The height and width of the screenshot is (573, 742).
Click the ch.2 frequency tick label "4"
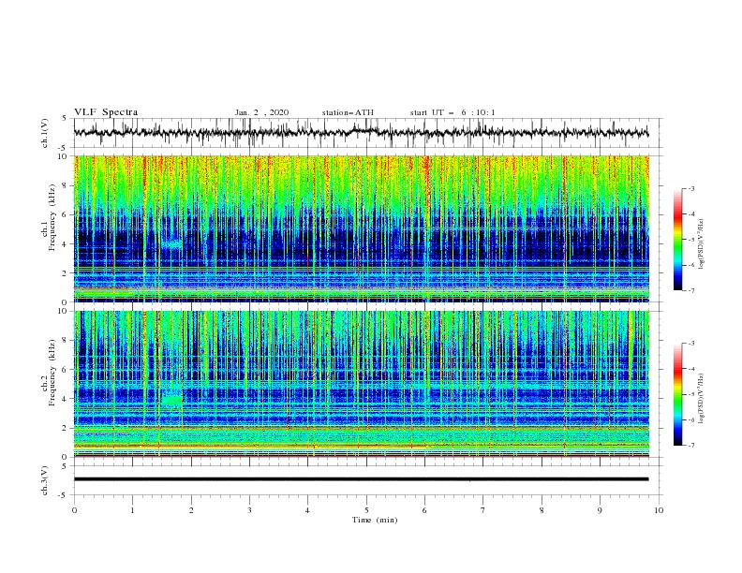click(x=65, y=399)
